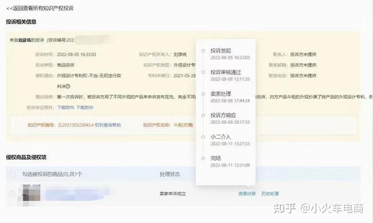Image resolution: width=373 pixels, height=223 pixels.
Task: Download the first 下载附件 attachment
Action: [x=66, y=107]
